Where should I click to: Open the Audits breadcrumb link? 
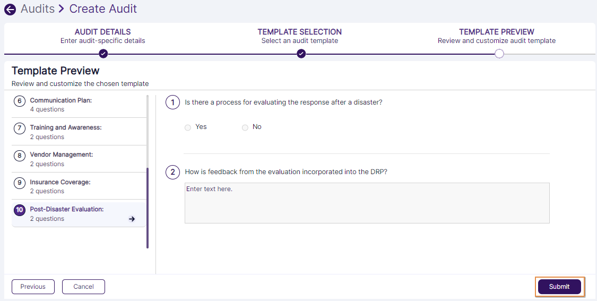[x=38, y=9]
